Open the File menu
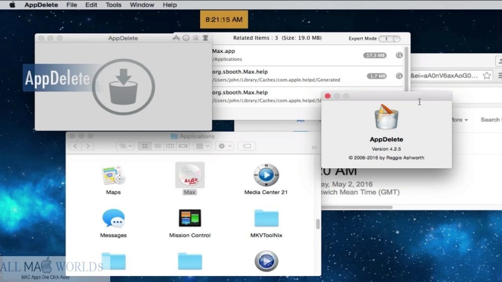This screenshot has height=282, width=502. [72, 5]
